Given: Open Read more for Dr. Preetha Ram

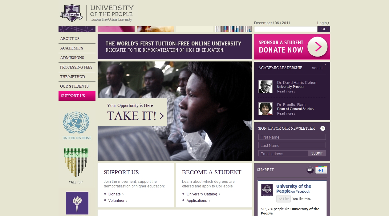Looking at the screenshot, I should (x=286, y=114).
